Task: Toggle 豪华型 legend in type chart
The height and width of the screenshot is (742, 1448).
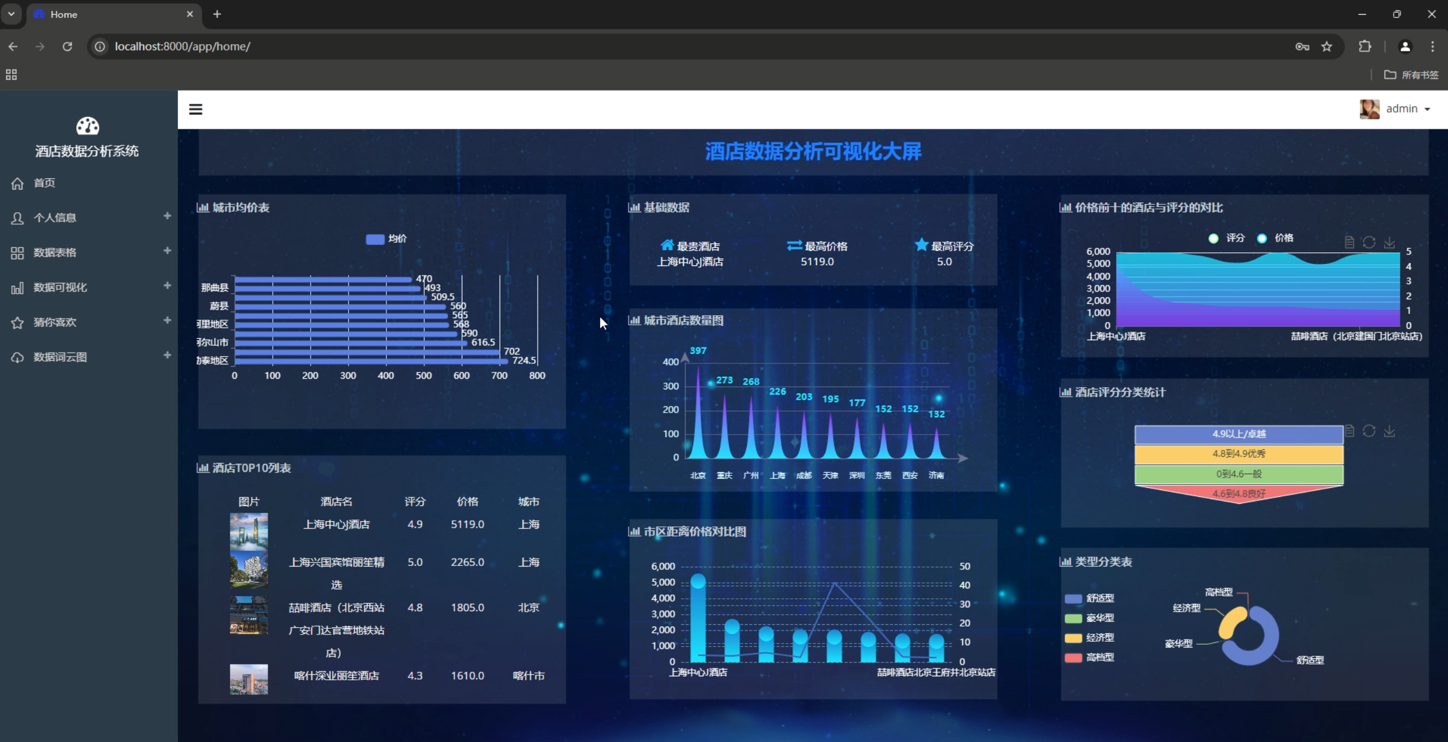Action: click(x=1089, y=618)
